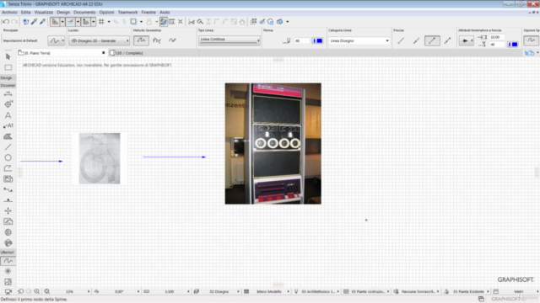Edit arrowhead size 10,00 field

pyautogui.click(x=497, y=37)
